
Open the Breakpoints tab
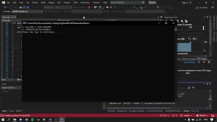coord(122,111)
